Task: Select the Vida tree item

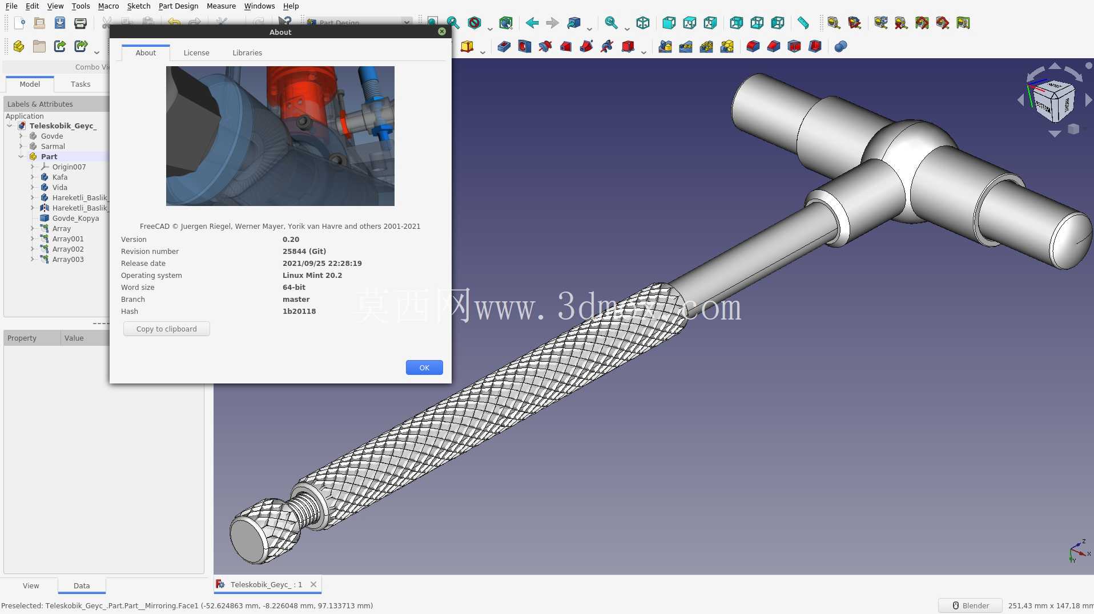Action: click(60, 187)
